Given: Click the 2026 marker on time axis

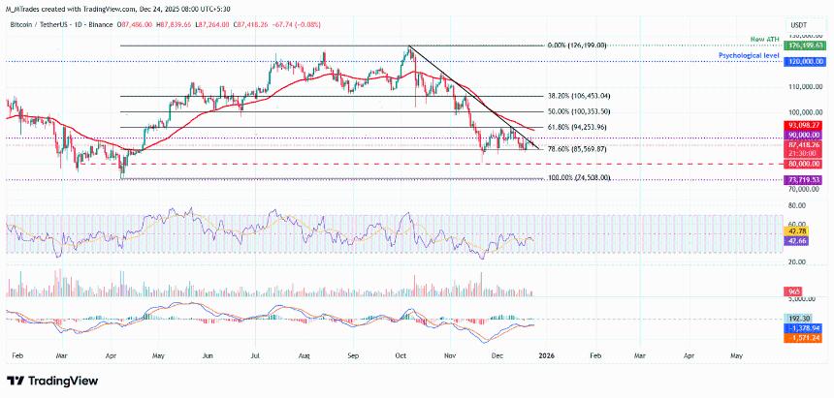Looking at the screenshot, I should [550, 355].
